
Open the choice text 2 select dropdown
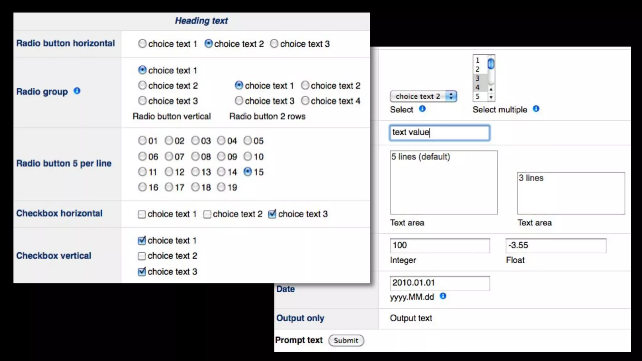pyautogui.click(x=423, y=96)
